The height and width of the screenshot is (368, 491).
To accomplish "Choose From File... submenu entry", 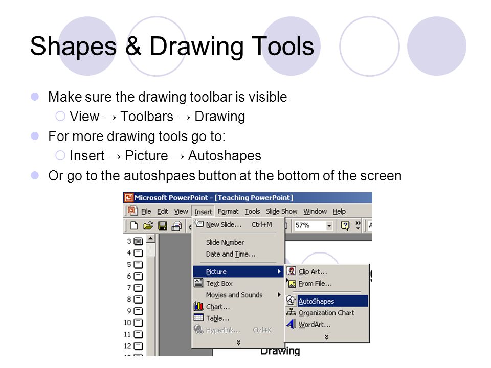I will [327, 284].
